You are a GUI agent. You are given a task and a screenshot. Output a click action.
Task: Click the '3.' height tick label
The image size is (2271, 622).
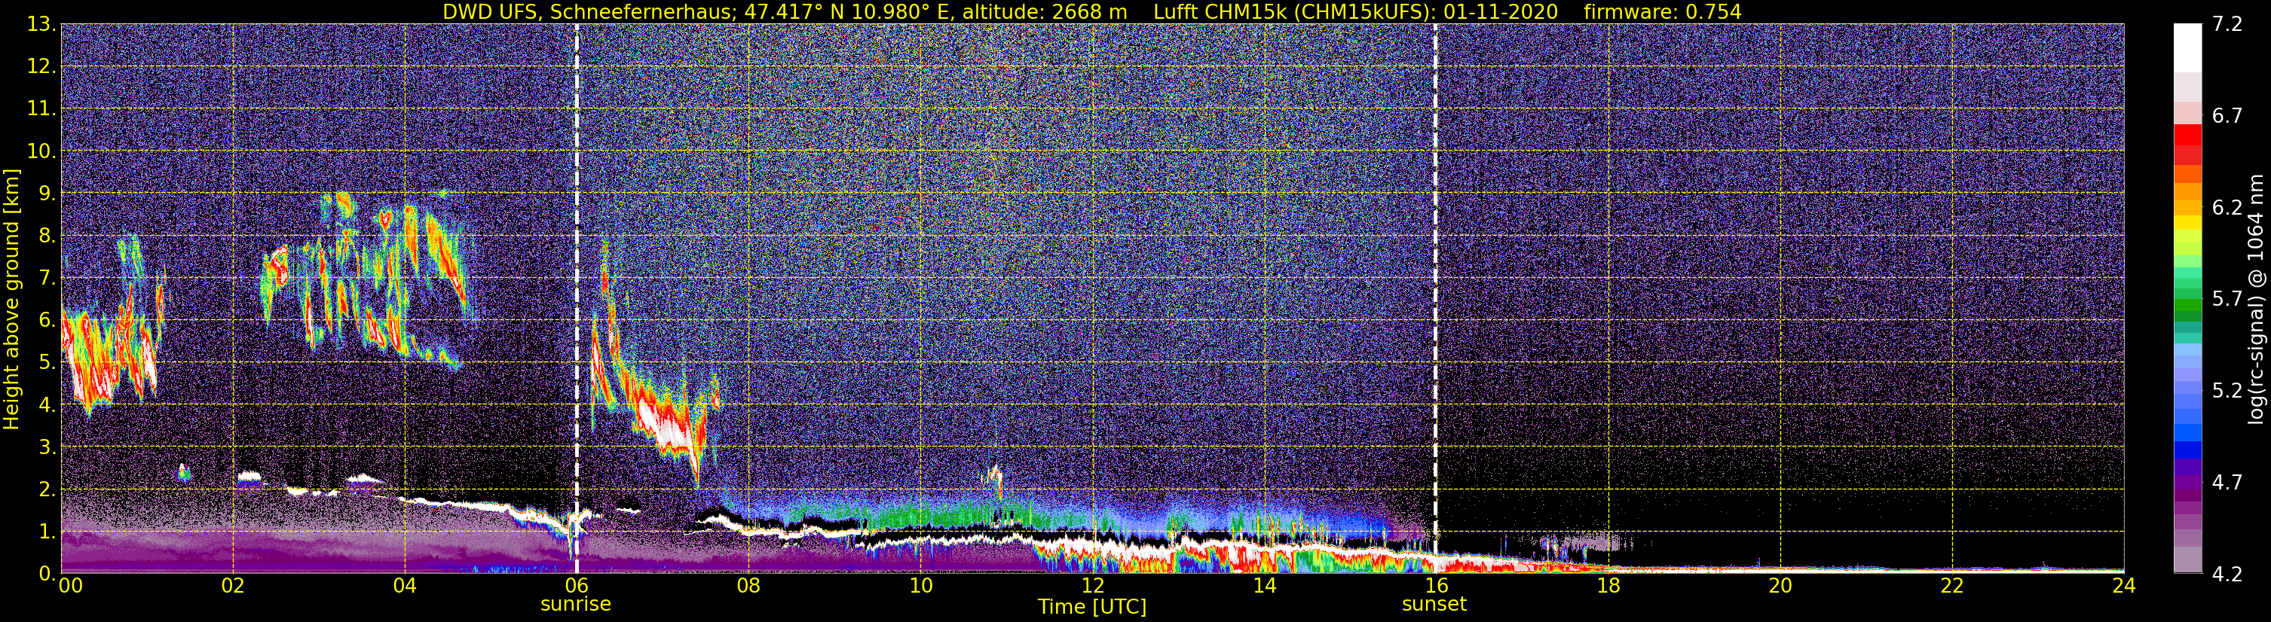47,447
